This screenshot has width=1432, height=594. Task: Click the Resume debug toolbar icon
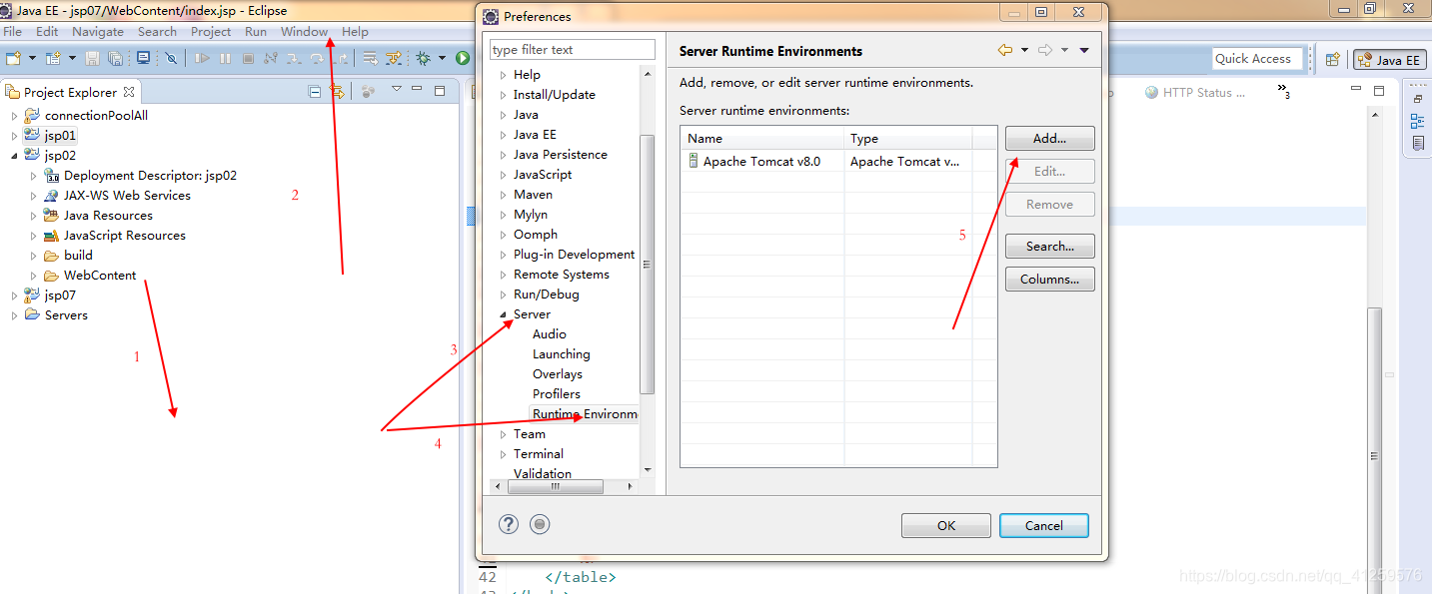(x=202, y=59)
